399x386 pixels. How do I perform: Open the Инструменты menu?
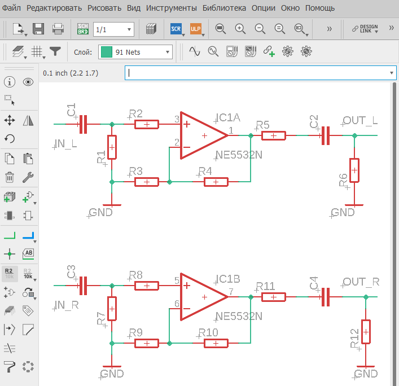171,8
